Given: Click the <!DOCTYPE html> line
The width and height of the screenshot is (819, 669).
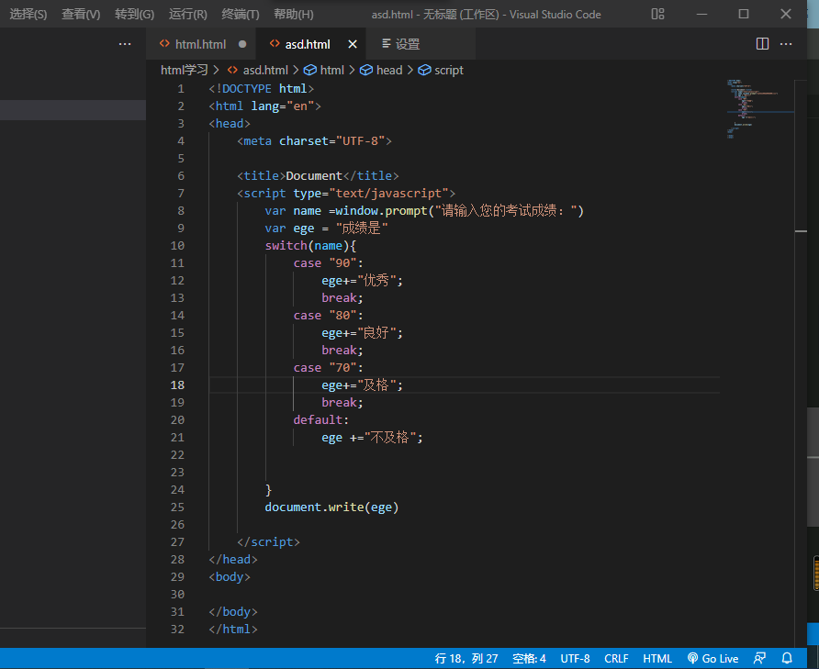Looking at the screenshot, I should 261,89.
